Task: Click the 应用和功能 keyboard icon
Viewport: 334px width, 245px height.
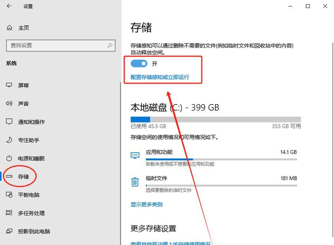Action: coord(135,155)
